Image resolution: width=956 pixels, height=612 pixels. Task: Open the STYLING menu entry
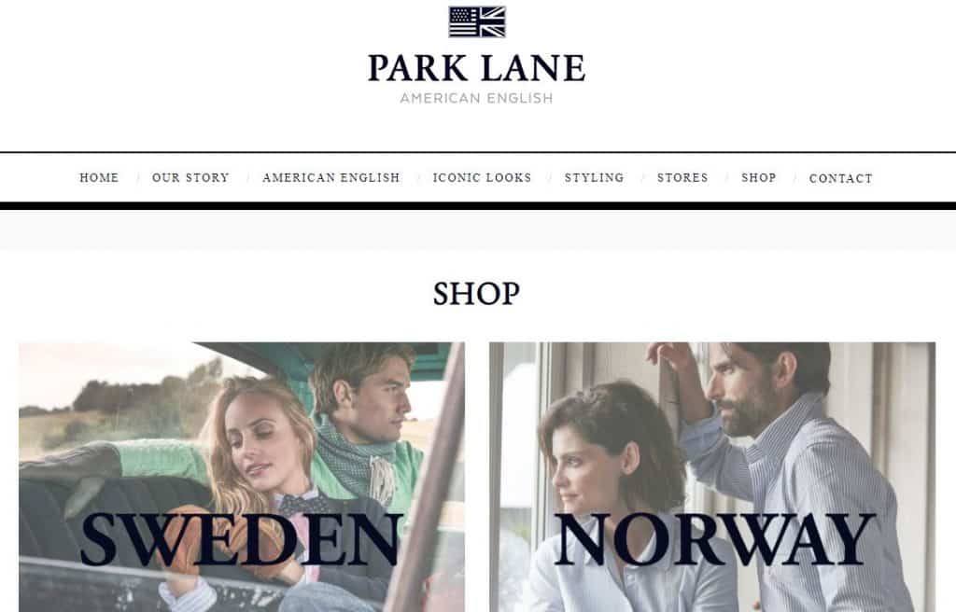pyautogui.click(x=595, y=177)
